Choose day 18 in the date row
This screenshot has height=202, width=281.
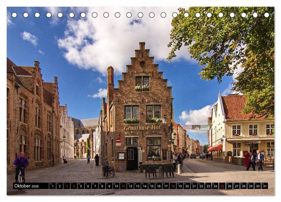[172, 186]
